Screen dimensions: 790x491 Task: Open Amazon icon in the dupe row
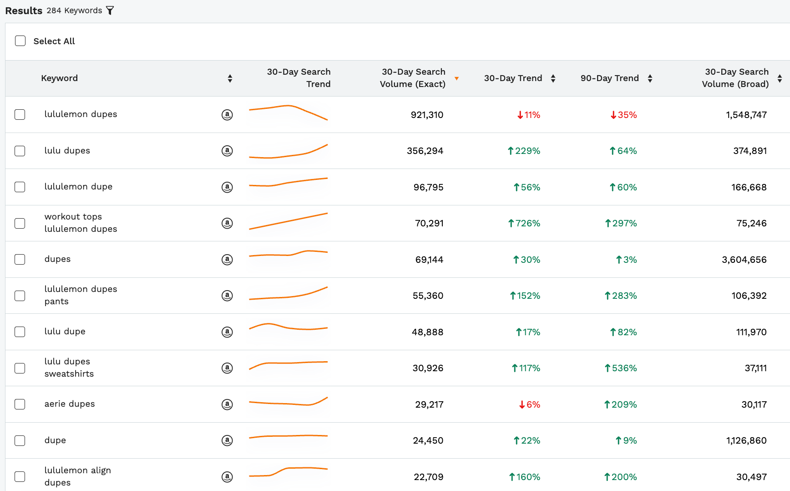click(227, 440)
